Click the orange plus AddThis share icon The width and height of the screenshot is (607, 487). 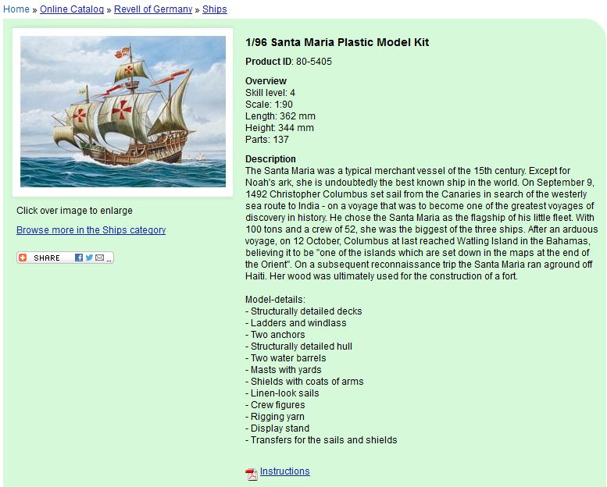tap(23, 258)
